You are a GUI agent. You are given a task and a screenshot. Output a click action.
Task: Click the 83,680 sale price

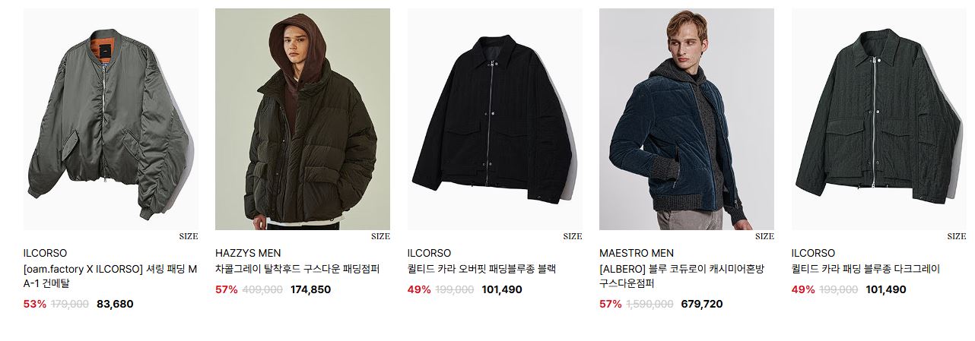coord(115,304)
